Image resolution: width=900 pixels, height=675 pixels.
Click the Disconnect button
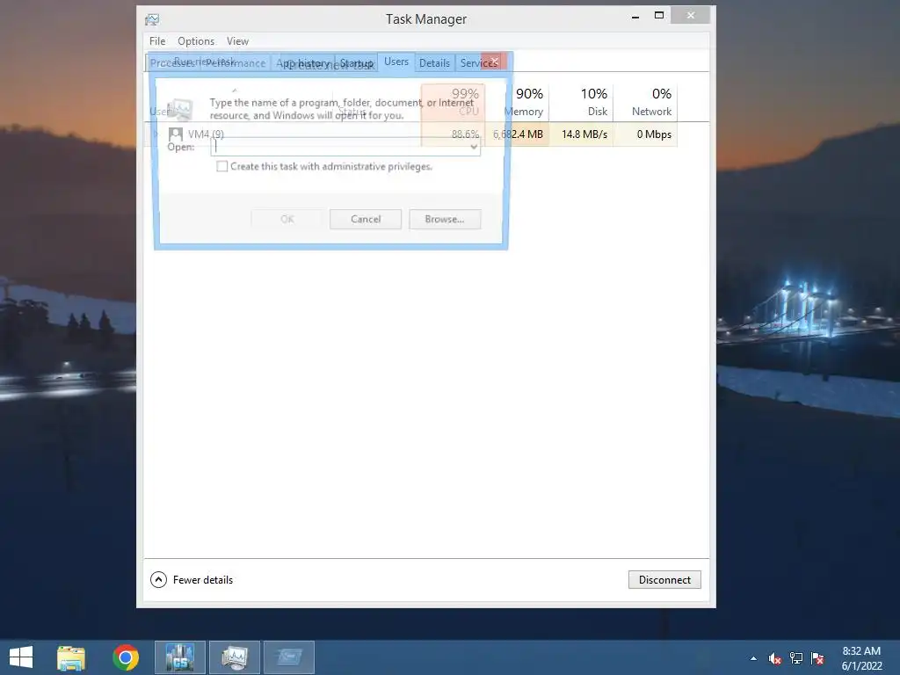pyautogui.click(x=664, y=580)
